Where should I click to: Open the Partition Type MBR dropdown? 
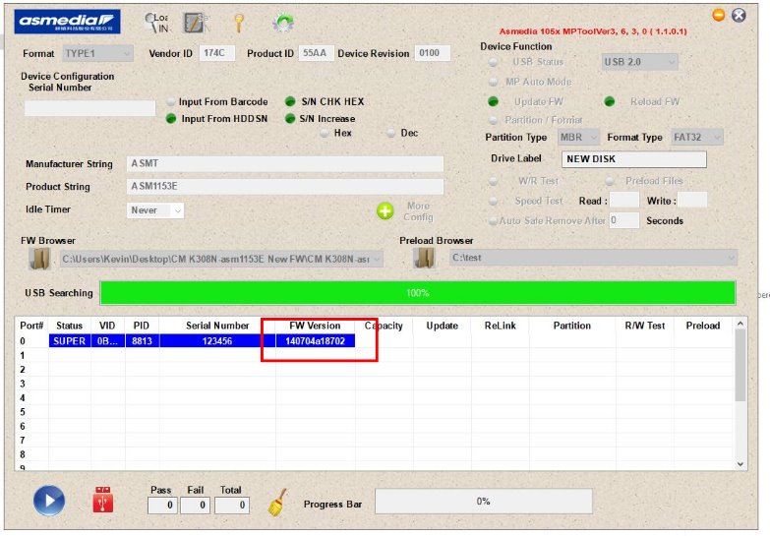pyautogui.click(x=578, y=138)
